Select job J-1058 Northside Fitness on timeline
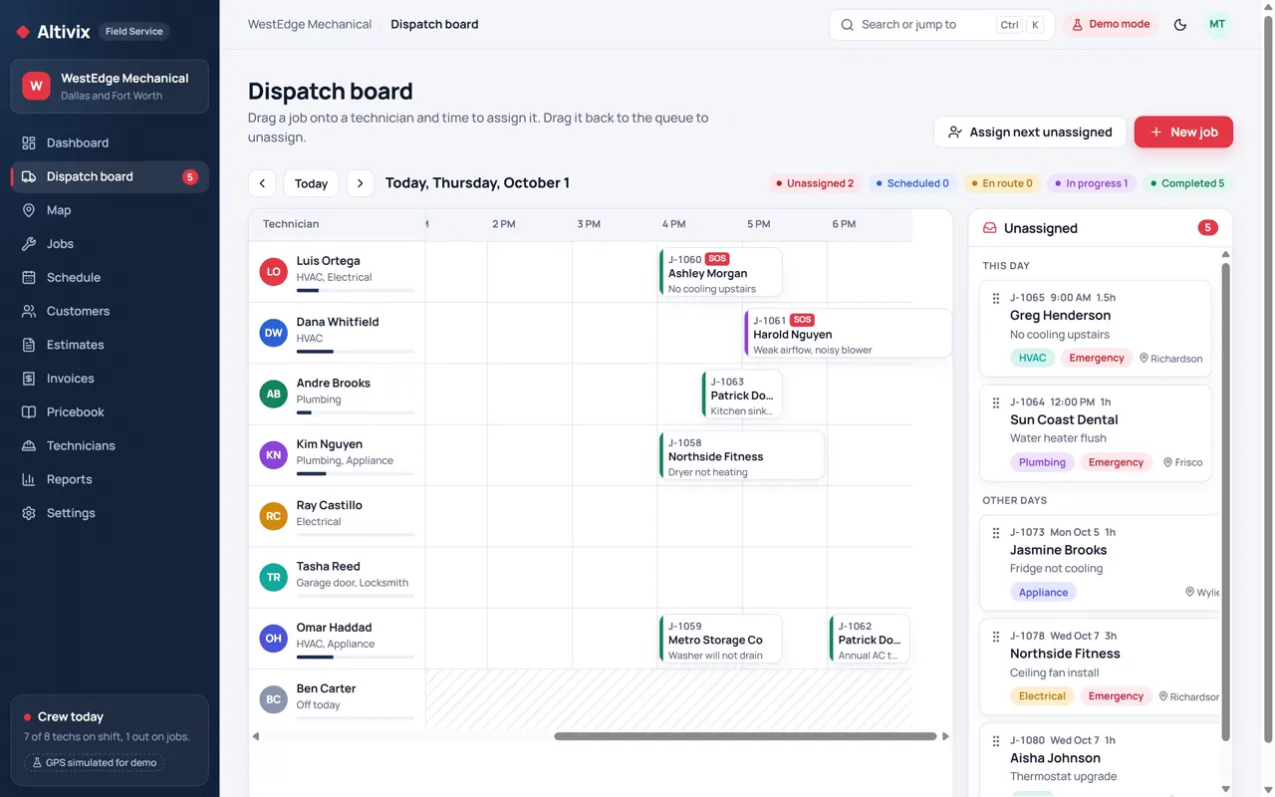The image size is (1275, 797). tap(742, 455)
